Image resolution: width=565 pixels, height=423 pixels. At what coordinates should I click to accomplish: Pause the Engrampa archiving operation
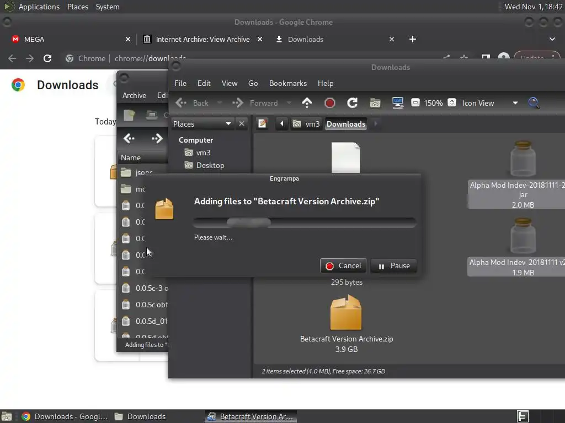pos(393,266)
